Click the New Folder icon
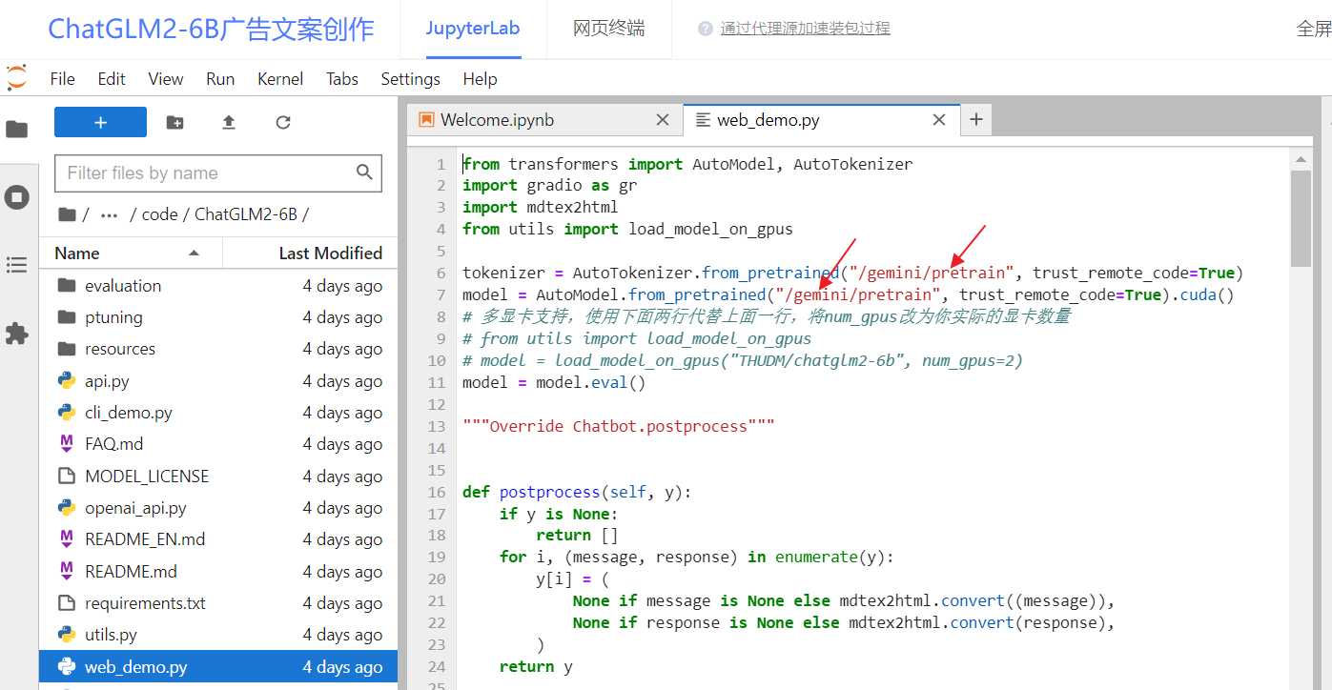This screenshot has height=690, width=1332. coord(175,122)
